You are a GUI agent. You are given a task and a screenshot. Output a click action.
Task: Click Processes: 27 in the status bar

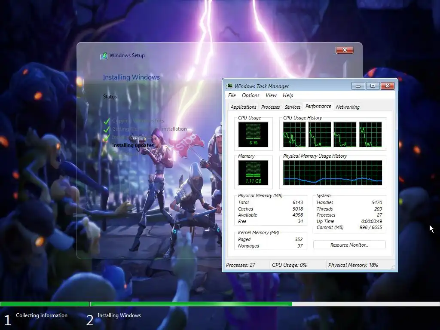click(241, 265)
